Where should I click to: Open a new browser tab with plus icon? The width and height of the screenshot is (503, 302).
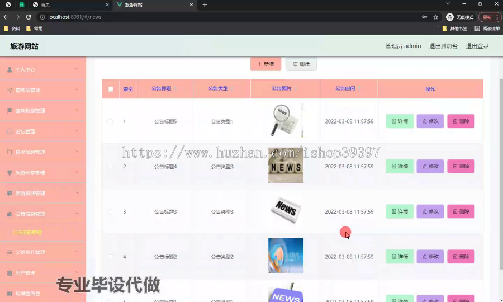tap(205, 5)
